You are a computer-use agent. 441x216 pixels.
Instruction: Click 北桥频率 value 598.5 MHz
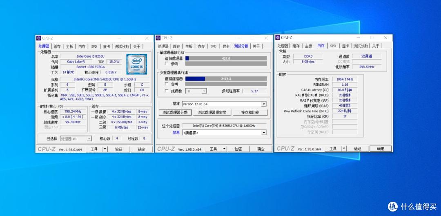367,67
